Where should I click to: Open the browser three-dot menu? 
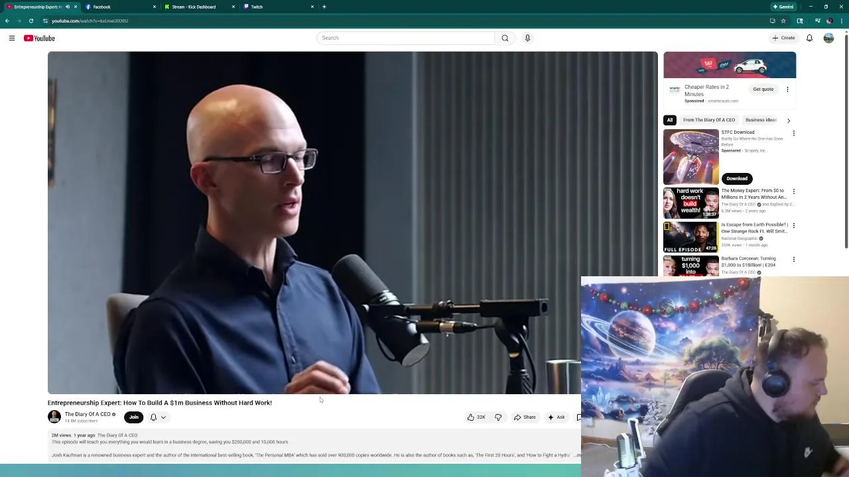click(x=841, y=21)
